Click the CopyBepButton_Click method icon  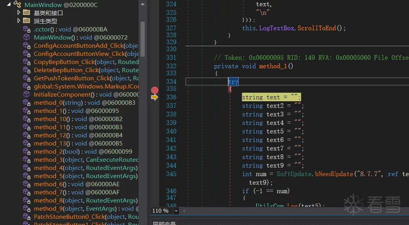26,62
